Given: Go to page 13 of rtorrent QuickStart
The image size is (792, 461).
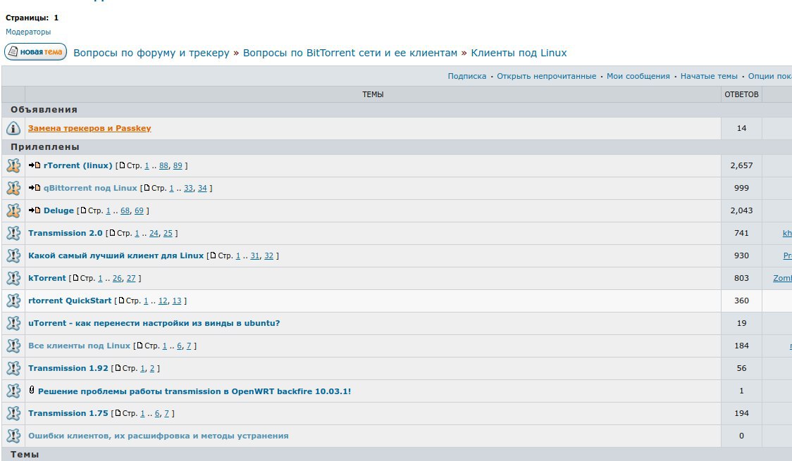Looking at the screenshot, I should click(177, 301).
